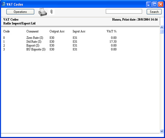Click the 17.50 VAT percentage value

pyautogui.click(x=113, y=41)
